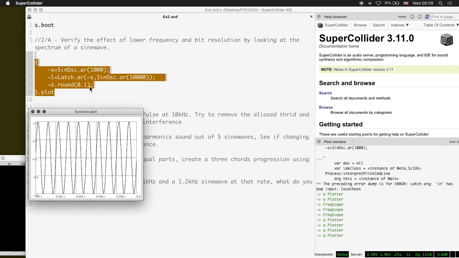This screenshot has width=459, height=258.
Task: Open the Bluetooth status icon
Action: (370, 3)
